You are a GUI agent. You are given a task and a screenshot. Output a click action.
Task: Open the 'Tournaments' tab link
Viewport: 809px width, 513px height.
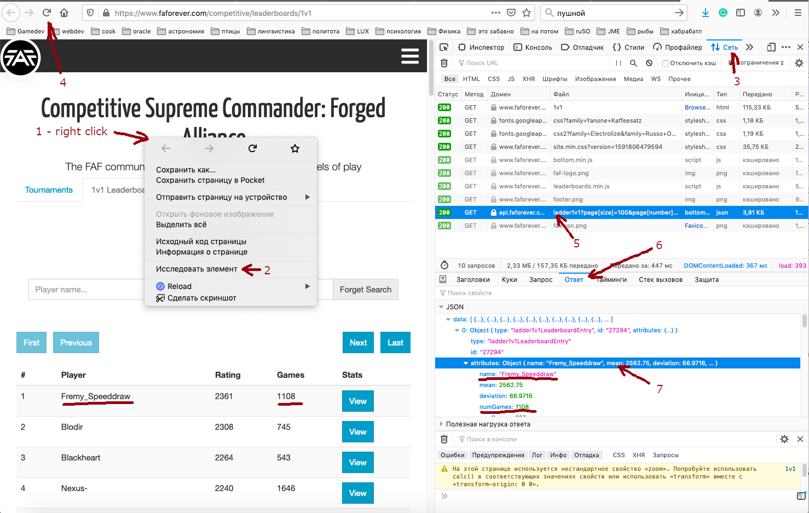pyautogui.click(x=49, y=190)
